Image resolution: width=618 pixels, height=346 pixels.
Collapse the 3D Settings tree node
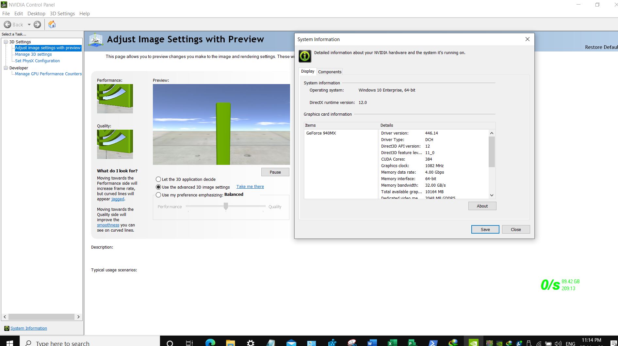[x=6, y=42]
